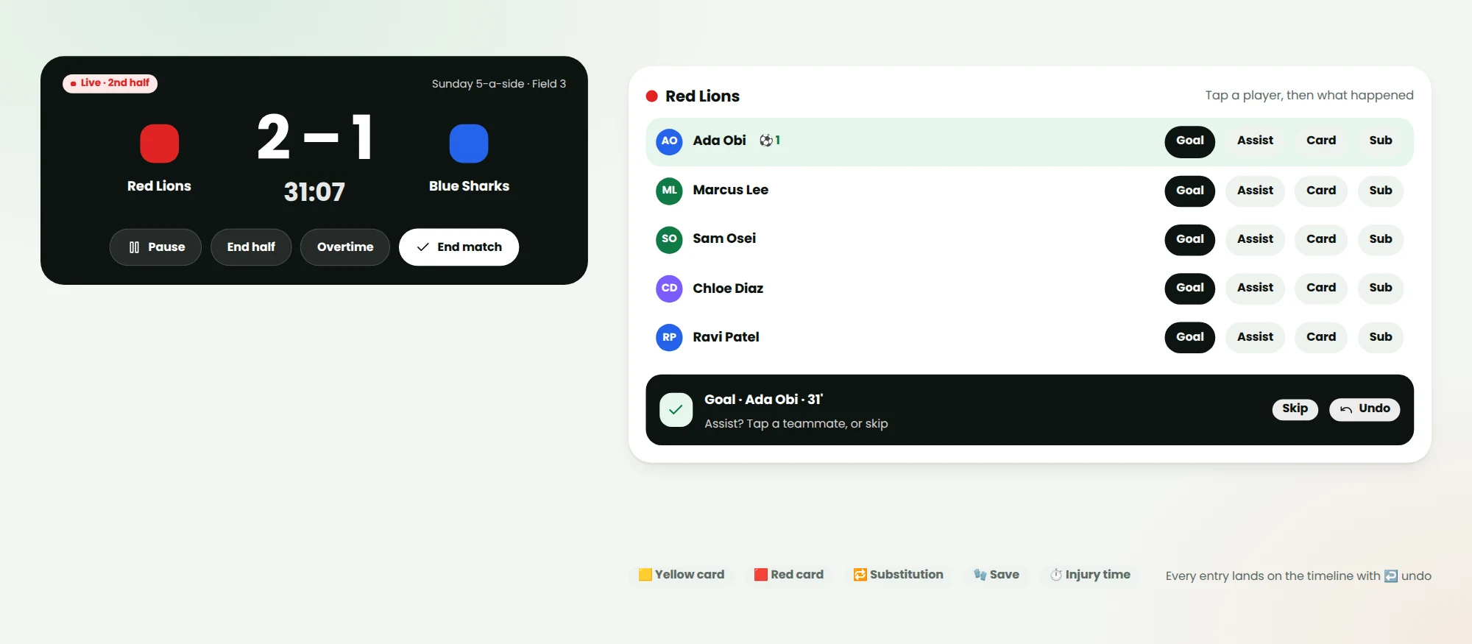Record an Assist for Marcus Lee

click(x=1255, y=191)
